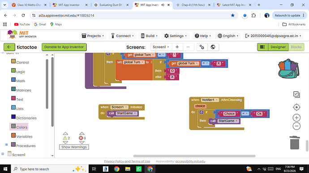
Task: Open the backpack icon in workspace
Action: tap(288, 68)
